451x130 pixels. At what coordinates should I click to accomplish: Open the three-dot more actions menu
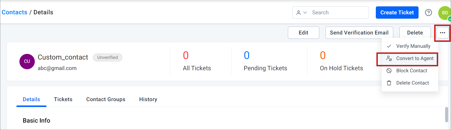pos(443,33)
